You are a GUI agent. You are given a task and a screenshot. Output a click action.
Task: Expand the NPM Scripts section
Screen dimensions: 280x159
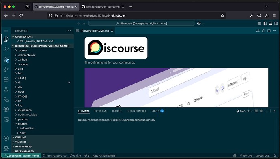43,146
